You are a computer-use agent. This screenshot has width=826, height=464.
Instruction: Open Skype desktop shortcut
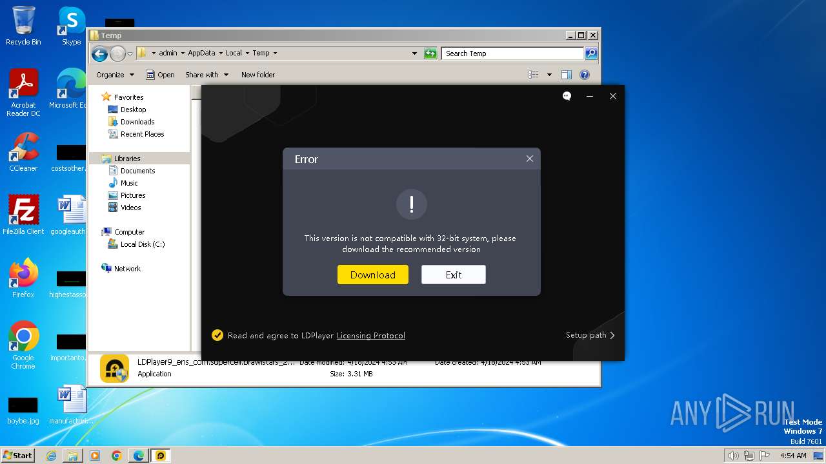(x=71, y=26)
